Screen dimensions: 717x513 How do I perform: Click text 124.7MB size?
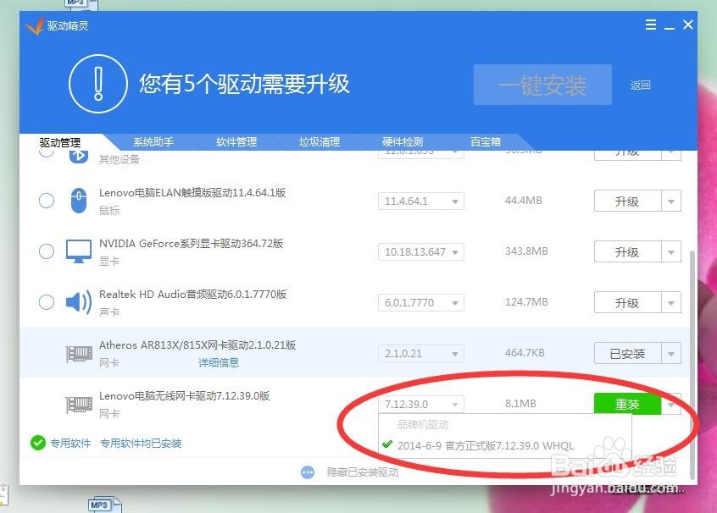[x=526, y=302]
